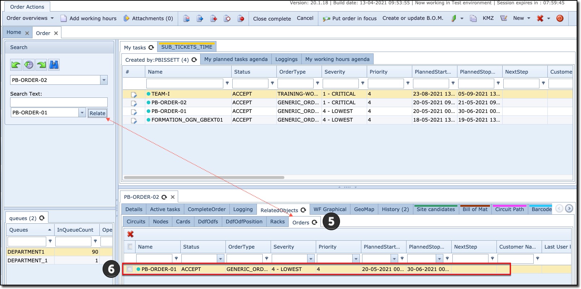Image resolution: width=581 pixels, height=289 pixels.
Task: Click the edit icon on TEAM-I row
Action: coord(134,95)
